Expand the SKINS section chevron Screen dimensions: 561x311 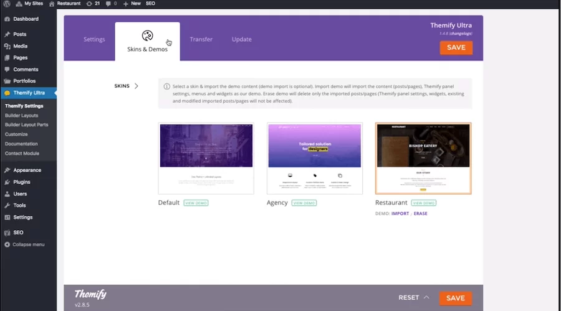(x=137, y=86)
